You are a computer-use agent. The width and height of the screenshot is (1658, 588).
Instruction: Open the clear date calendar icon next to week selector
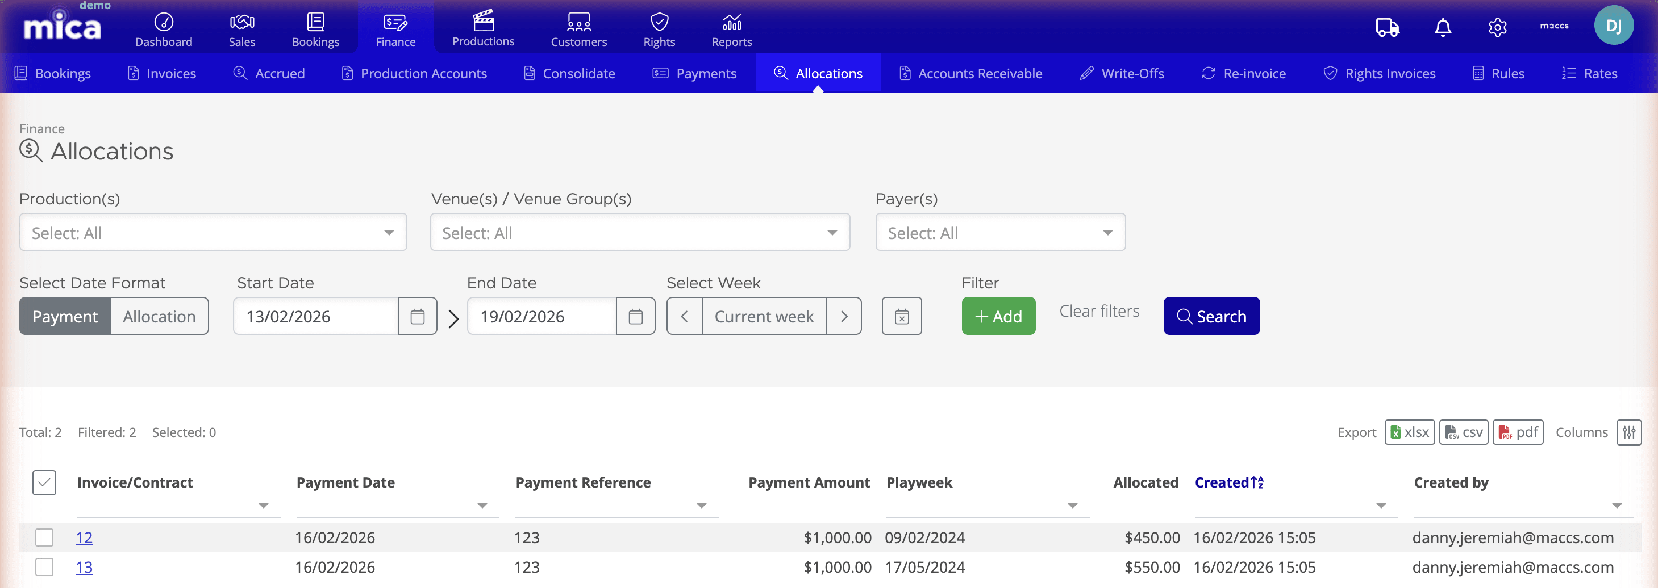tap(901, 316)
